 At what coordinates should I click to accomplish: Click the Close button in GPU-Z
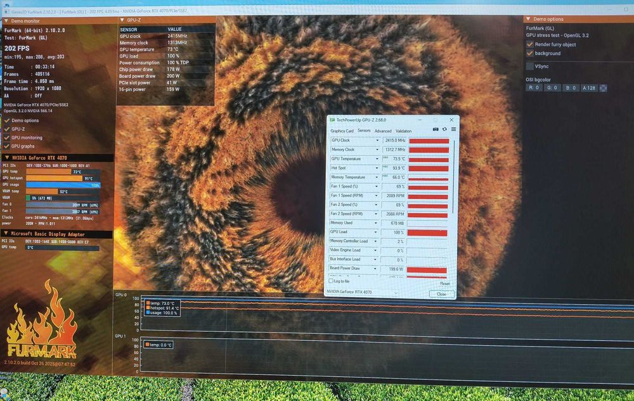pyautogui.click(x=441, y=294)
